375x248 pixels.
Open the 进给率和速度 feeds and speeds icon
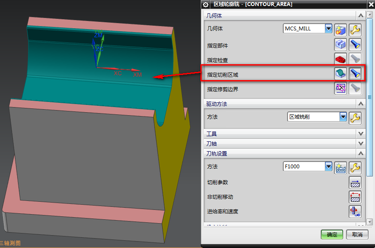tap(355, 212)
